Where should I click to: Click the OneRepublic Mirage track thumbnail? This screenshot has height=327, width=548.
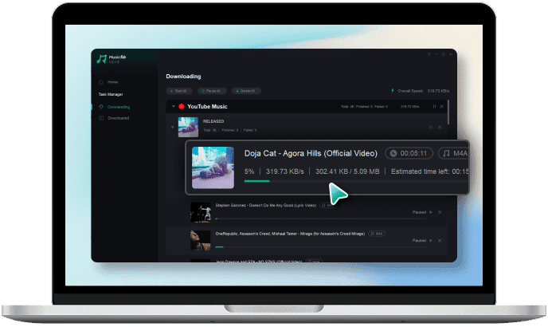click(x=201, y=241)
